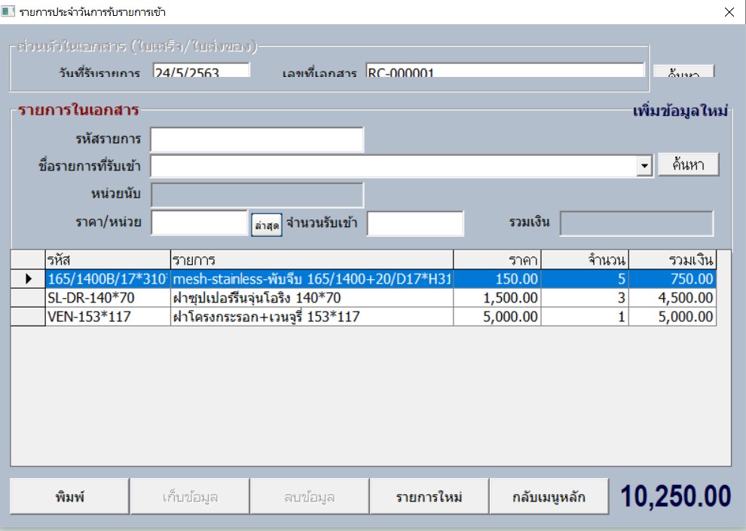Click the จำนวน column header
746x531 pixels.
coord(585,259)
